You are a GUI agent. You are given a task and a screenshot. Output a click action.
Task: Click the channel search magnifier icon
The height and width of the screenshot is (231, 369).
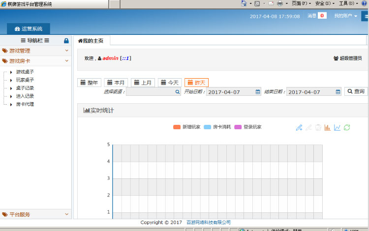point(178,91)
